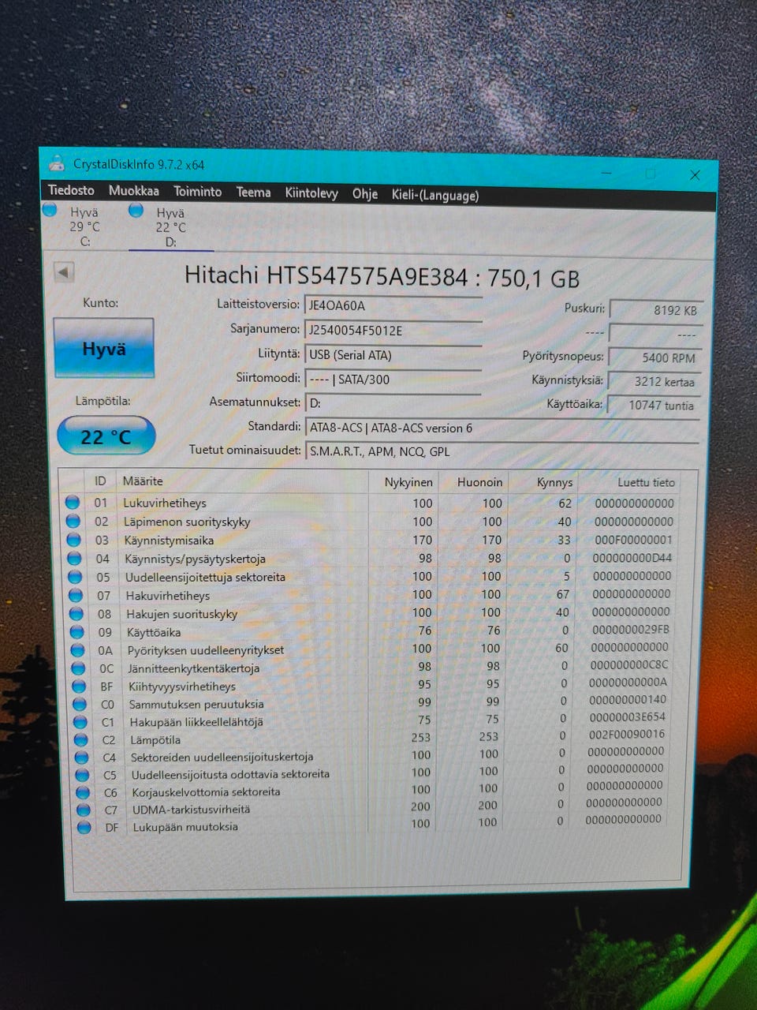Screen dimensions: 757x1010
Task: Click status dot for Uudelleensijoitettuja sektoreita
Action: click(x=75, y=577)
